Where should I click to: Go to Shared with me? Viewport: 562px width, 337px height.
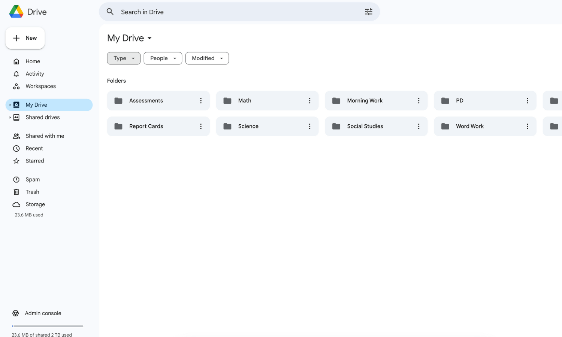pos(45,136)
